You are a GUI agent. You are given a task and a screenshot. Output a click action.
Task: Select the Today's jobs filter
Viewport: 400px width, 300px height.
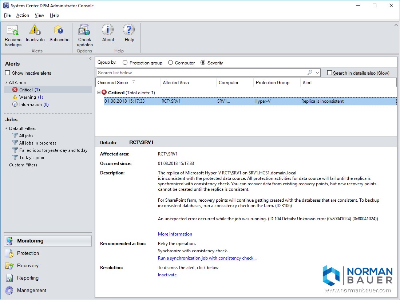click(32, 157)
